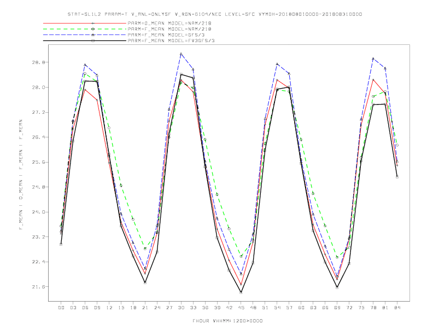Click the y-axis value 24.0
This screenshot has width=433, height=335.
[38, 212]
